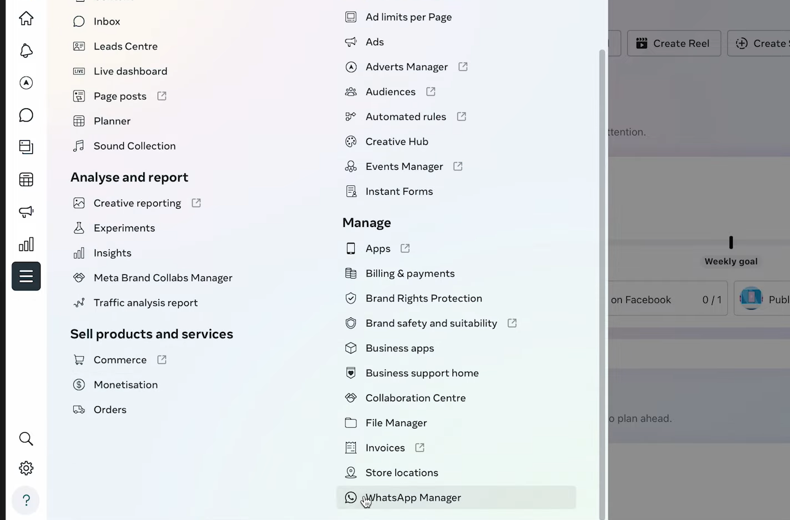790x520 pixels.
Task: Click the All tools hamburger menu icon
Action: pyautogui.click(x=26, y=276)
